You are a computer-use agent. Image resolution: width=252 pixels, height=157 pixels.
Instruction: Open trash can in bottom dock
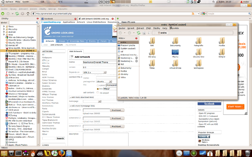[x=247, y=153]
